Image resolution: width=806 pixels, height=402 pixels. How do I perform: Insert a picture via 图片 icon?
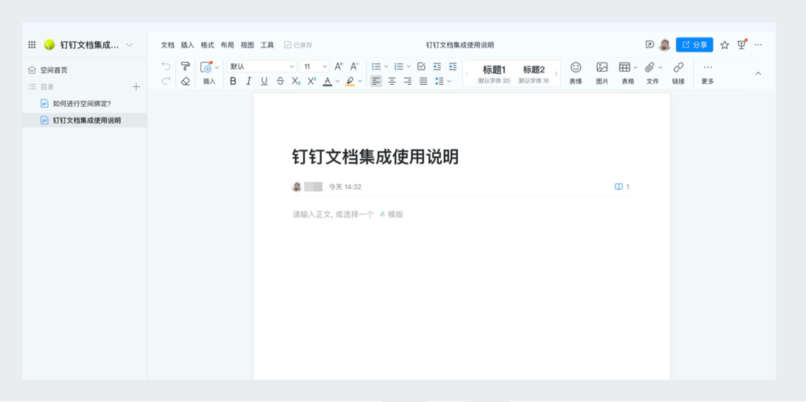coord(602,73)
